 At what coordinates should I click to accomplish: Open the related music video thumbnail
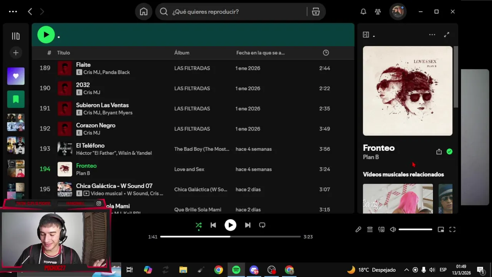(398, 199)
